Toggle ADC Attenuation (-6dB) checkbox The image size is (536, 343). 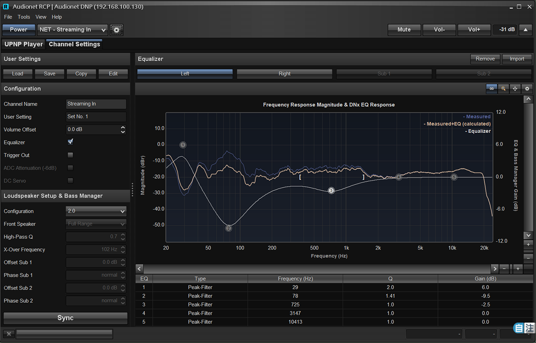pos(70,168)
